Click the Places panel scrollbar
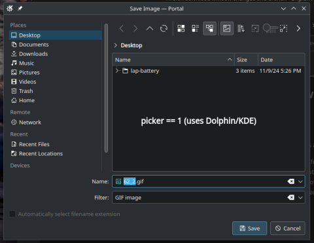 [106, 88]
